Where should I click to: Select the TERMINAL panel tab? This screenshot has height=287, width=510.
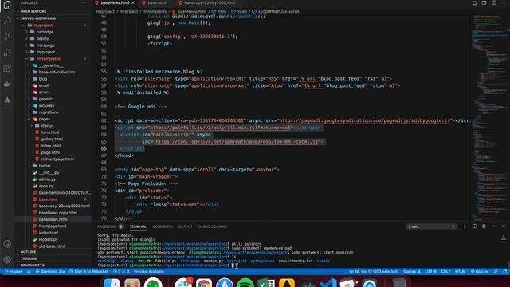(x=138, y=226)
